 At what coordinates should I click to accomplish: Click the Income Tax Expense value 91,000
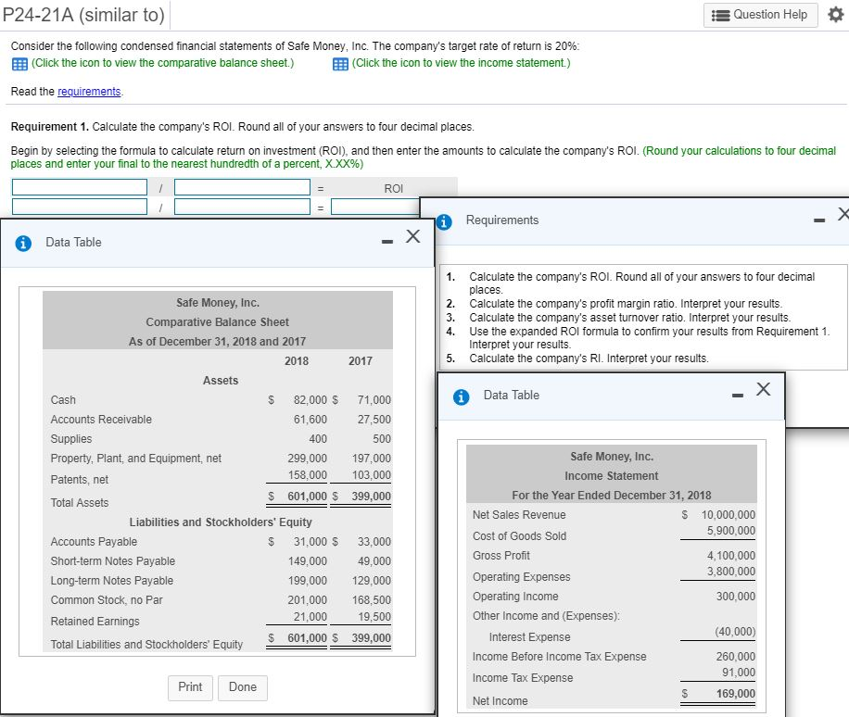[739, 673]
